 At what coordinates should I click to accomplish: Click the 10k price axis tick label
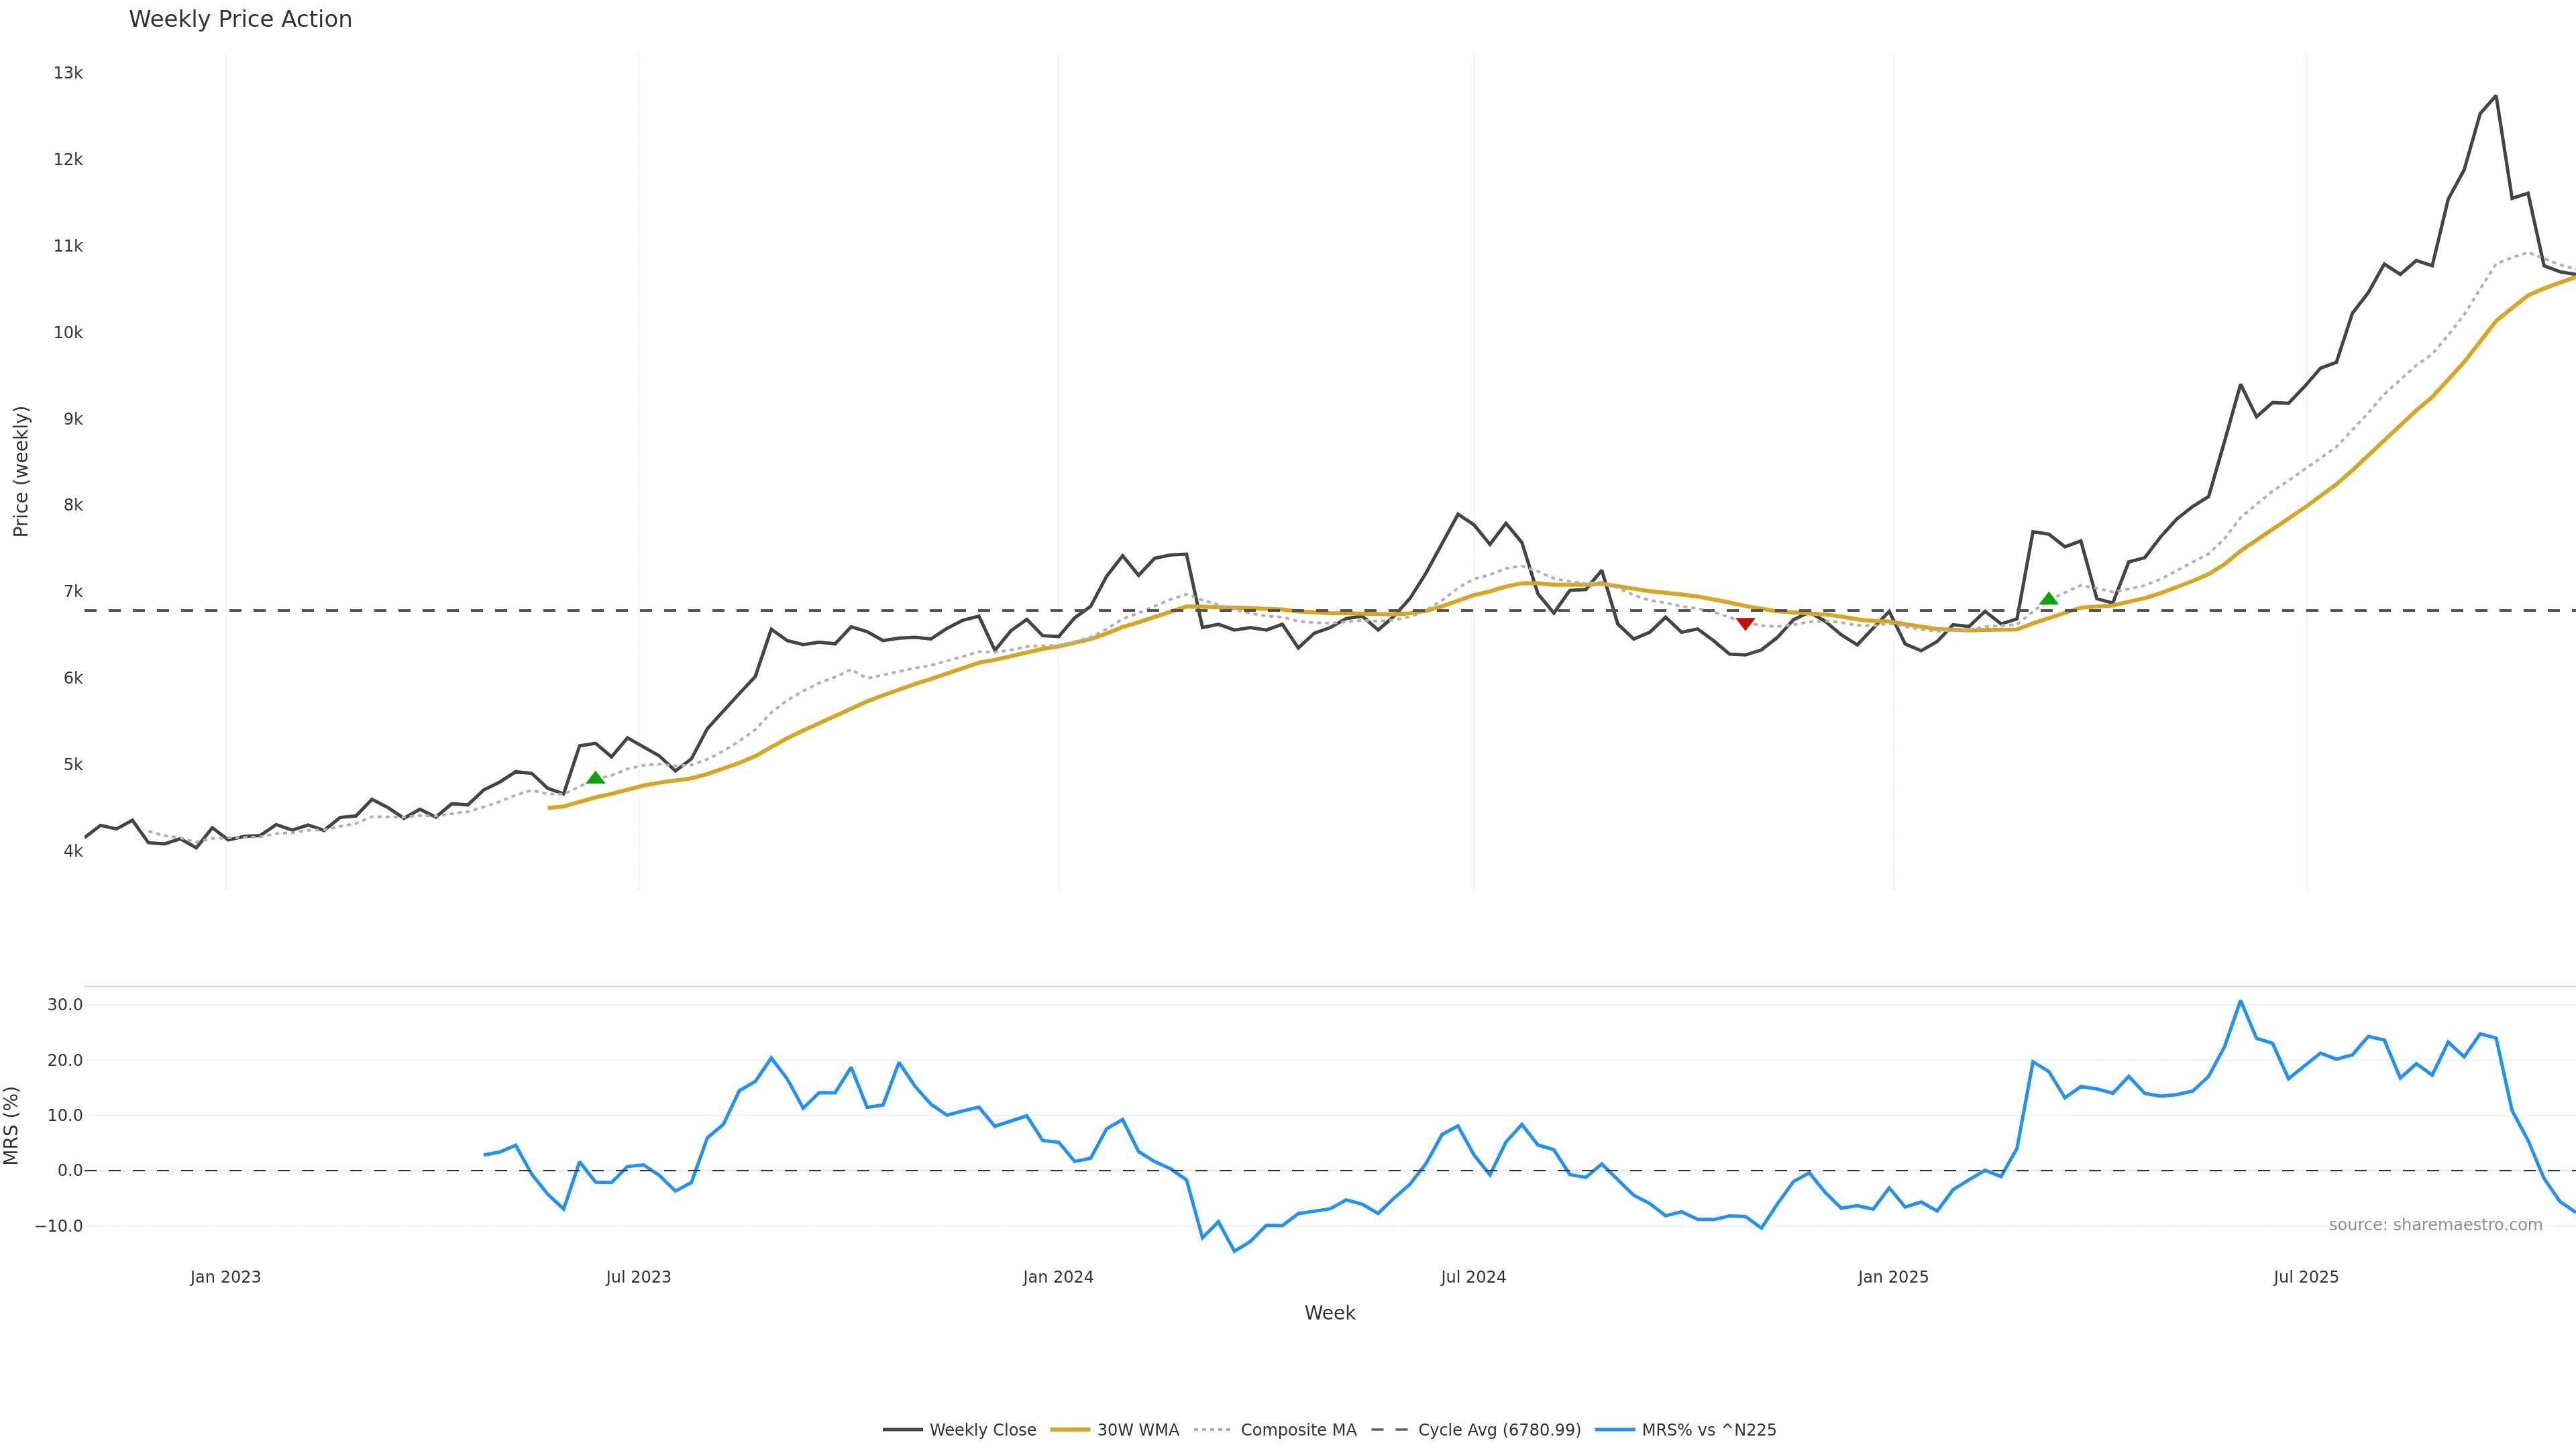(68, 332)
